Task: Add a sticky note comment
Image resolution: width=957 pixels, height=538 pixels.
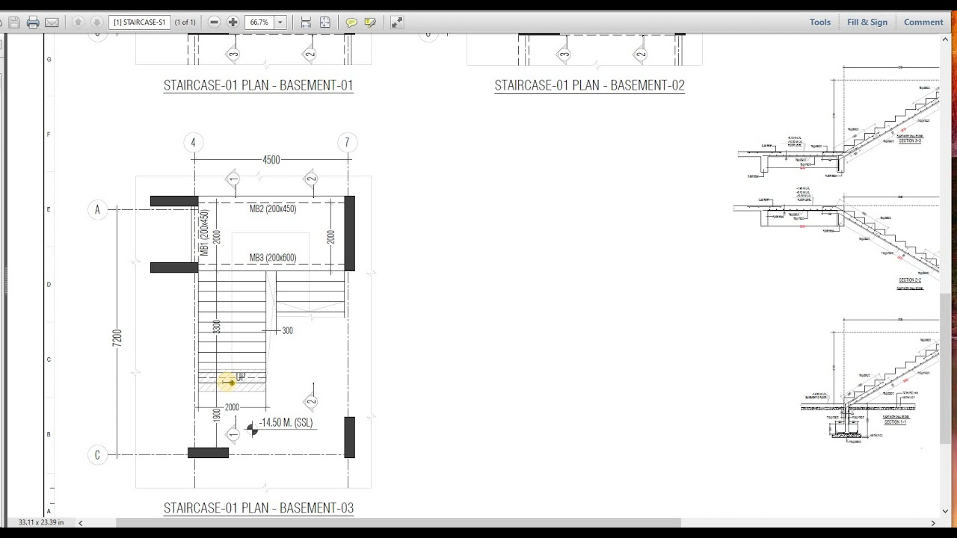Action: pos(351,22)
